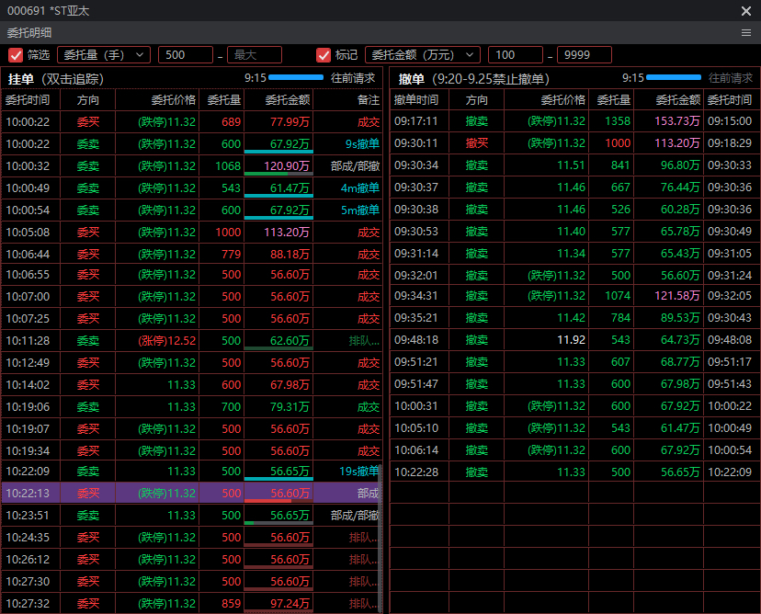761x614 pixels.
Task: Click 120.90万 amount in 10:00:32 row
Action: point(287,166)
